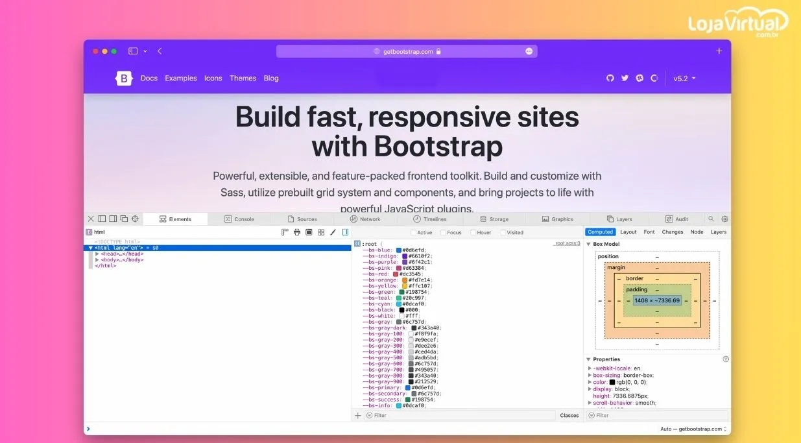
Task: Open the v5.2 version dropdown
Action: point(684,78)
